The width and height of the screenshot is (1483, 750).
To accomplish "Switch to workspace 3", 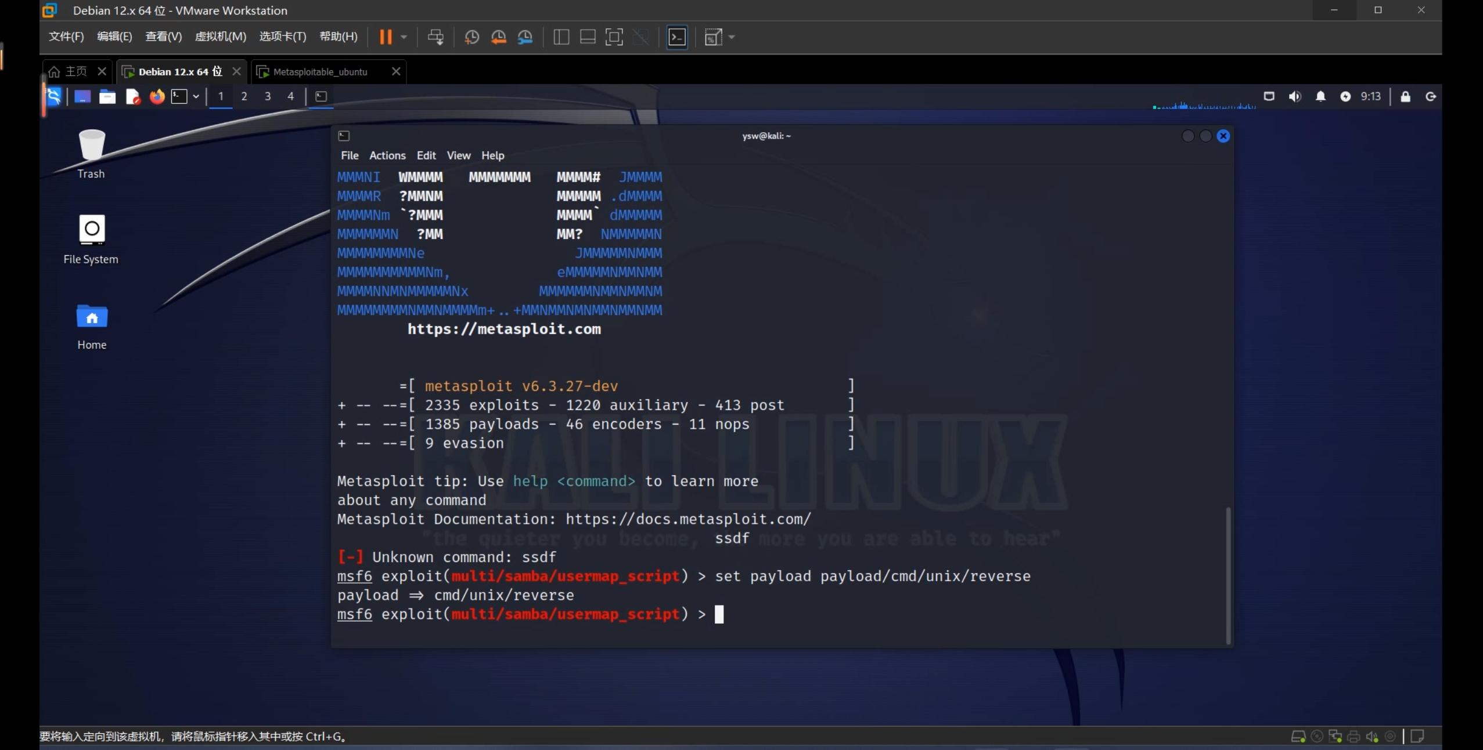I will [268, 96].
